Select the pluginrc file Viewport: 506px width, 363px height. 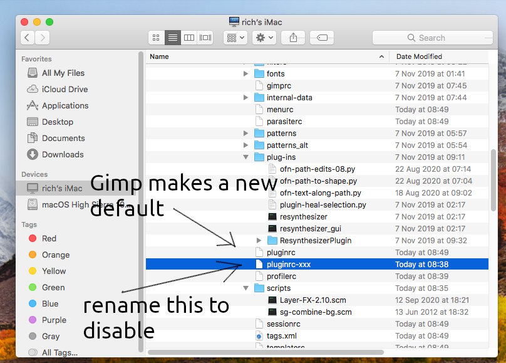pos(317,253)
